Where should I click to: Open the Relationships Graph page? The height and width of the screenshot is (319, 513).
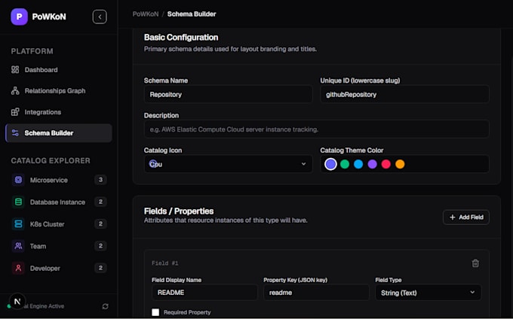[59, 91]
